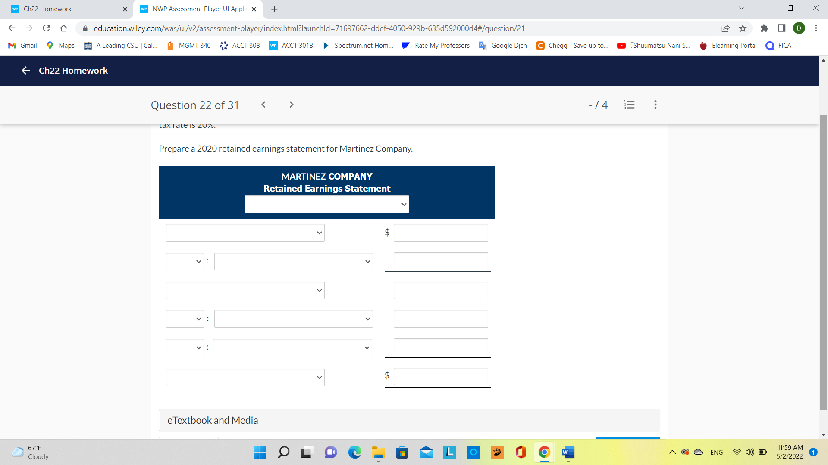
Task: Open Microsoft Word from the taskbar
Action: click(568, 453)
